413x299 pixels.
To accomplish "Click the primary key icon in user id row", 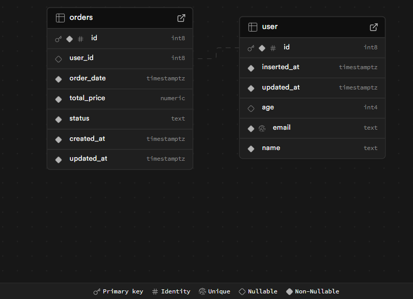I will pos(251,48).
